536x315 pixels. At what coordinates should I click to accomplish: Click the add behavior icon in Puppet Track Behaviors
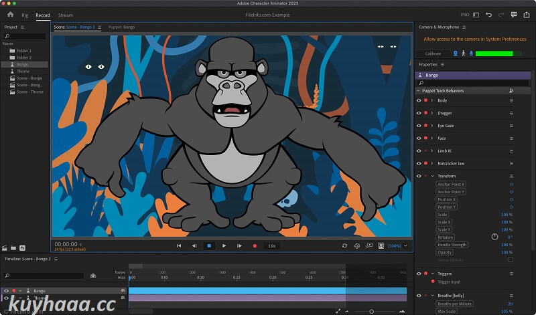(x=511, y=91)
